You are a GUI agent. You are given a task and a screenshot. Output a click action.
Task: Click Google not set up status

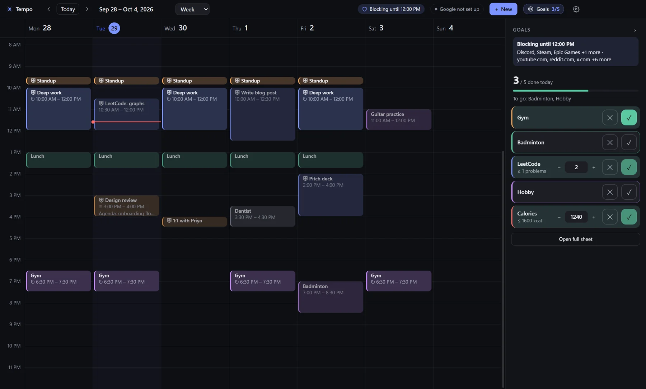[457, 9]
